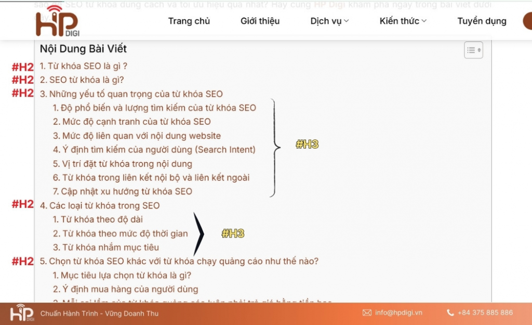Open the Kiến thức menu
The width and height of the screenshot is (532, 325).
point(400,21)
